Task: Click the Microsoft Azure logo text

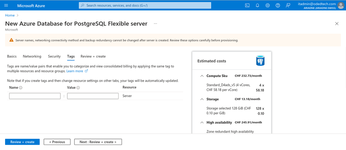Action: (x=31, y=6)
